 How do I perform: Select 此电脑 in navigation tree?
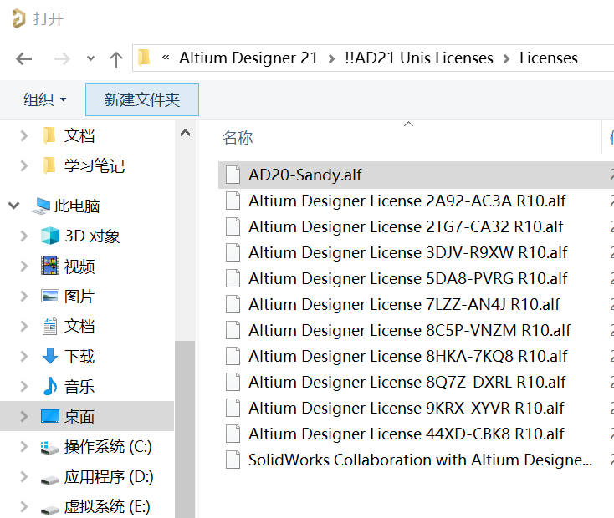[x=66, y=206]
